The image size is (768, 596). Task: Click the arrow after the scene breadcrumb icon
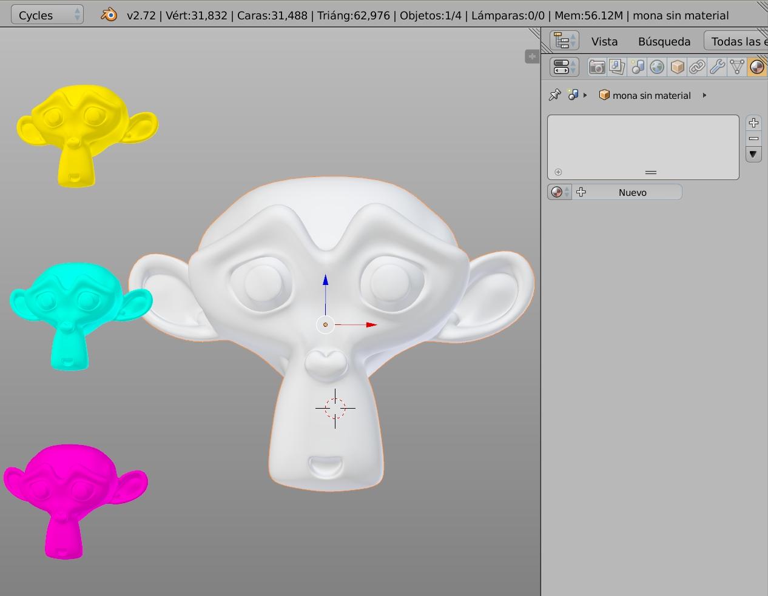point(585,95)
